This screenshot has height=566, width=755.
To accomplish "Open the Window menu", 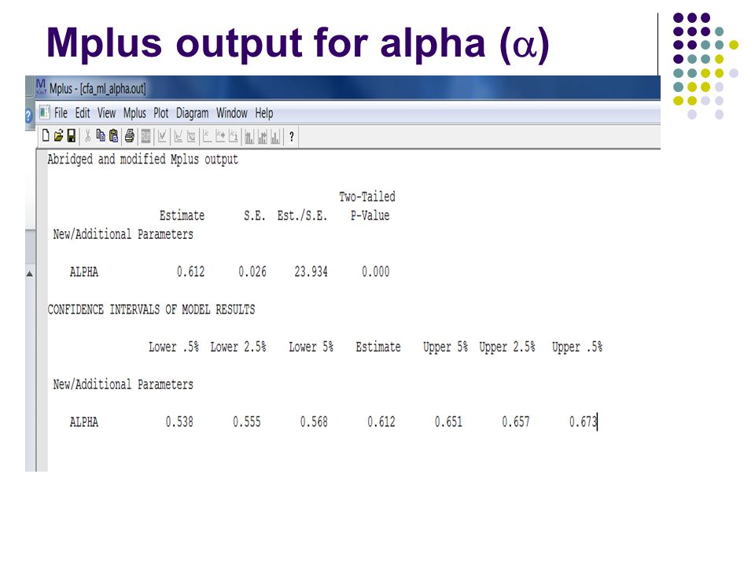I will pos(231,113).
